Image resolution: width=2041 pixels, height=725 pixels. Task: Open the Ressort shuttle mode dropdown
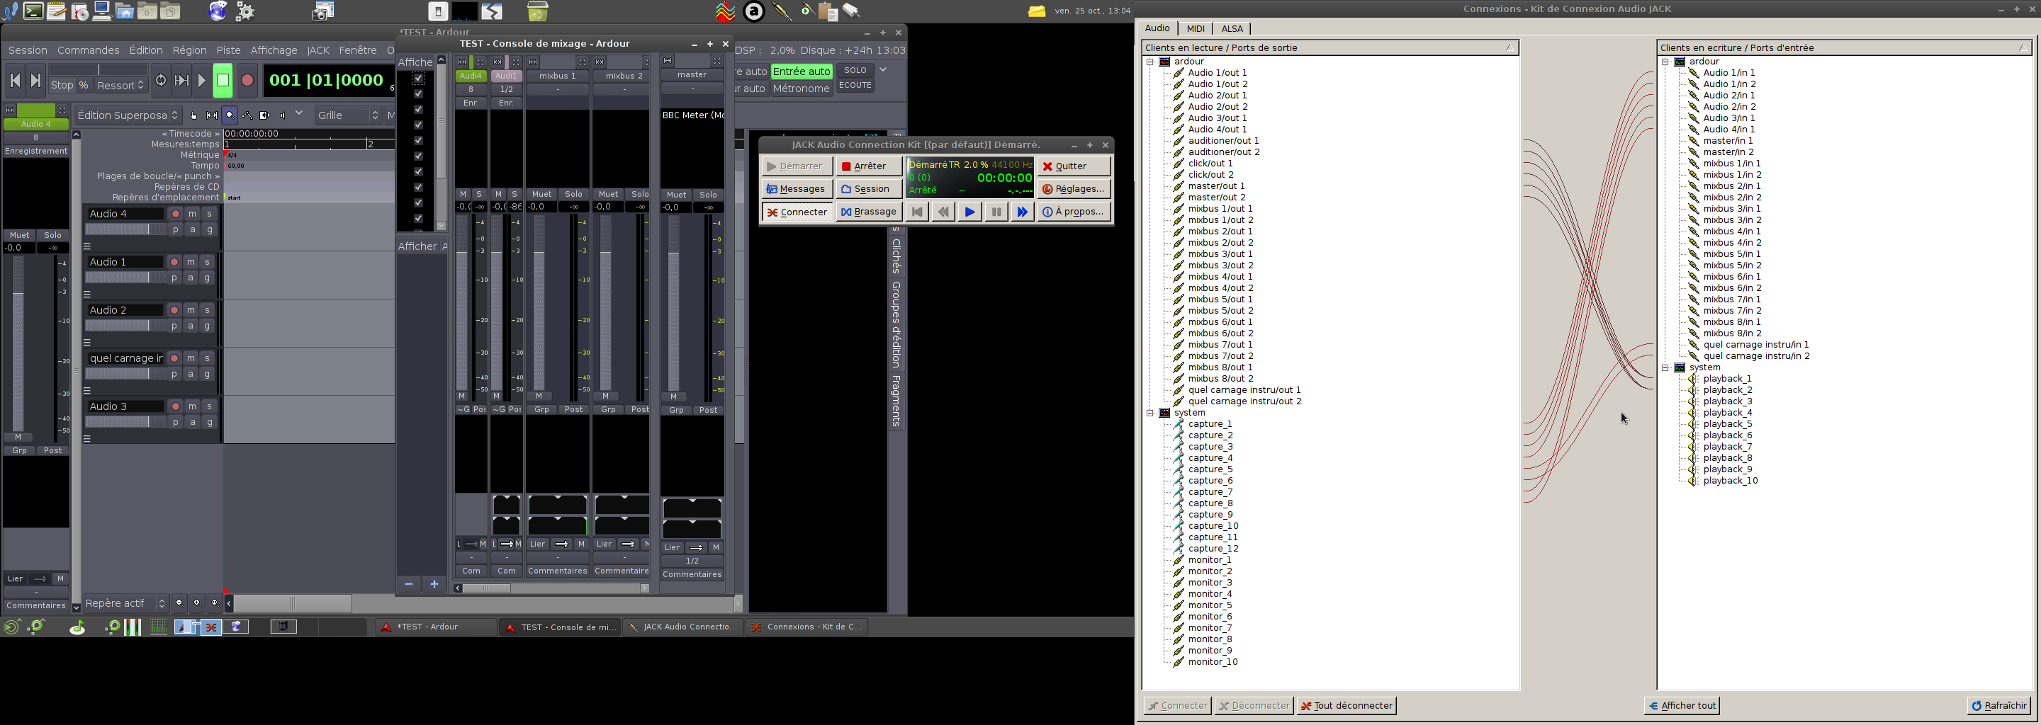[x=120, y=86]
